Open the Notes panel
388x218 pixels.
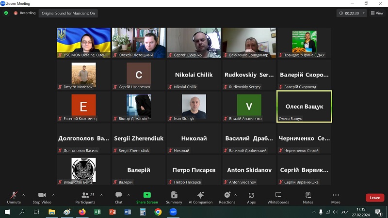tap(308, 197)
